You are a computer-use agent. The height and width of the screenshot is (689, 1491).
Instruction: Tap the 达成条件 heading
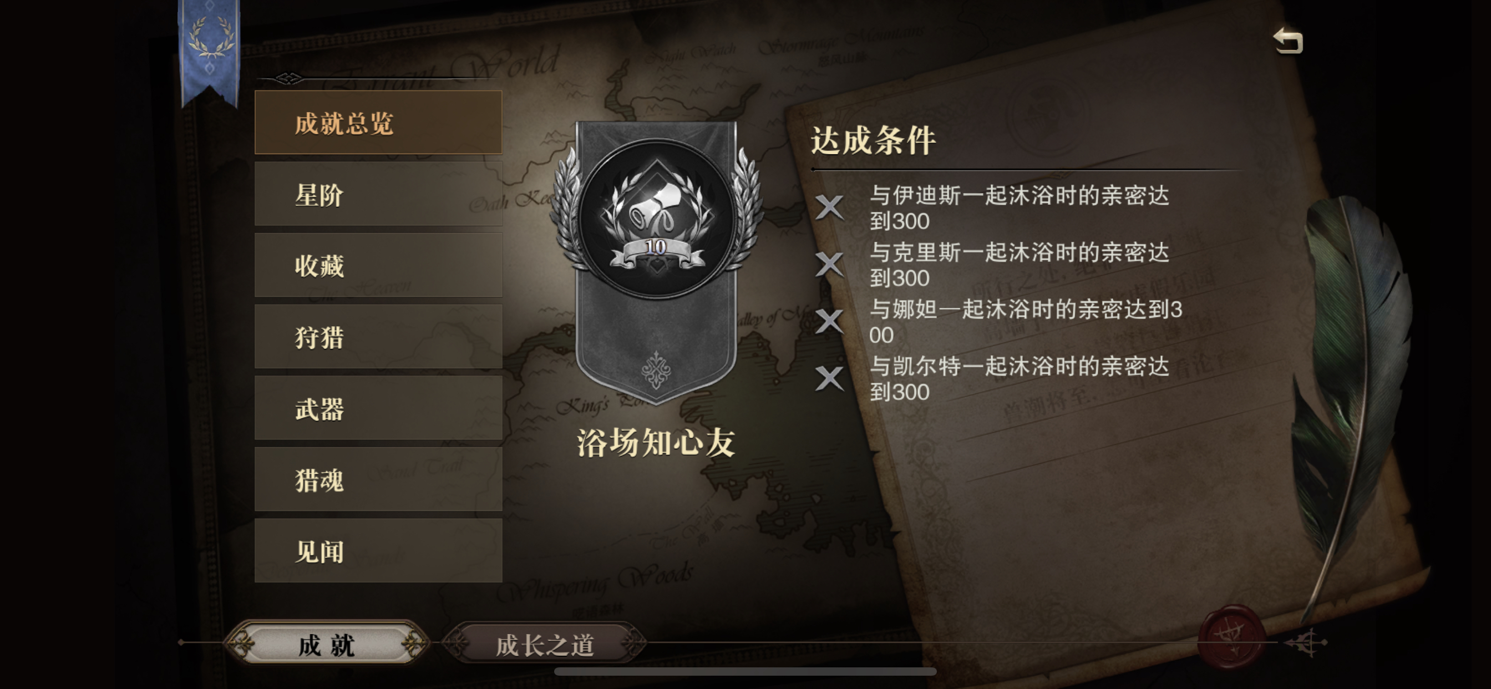[x=873, y=141]
